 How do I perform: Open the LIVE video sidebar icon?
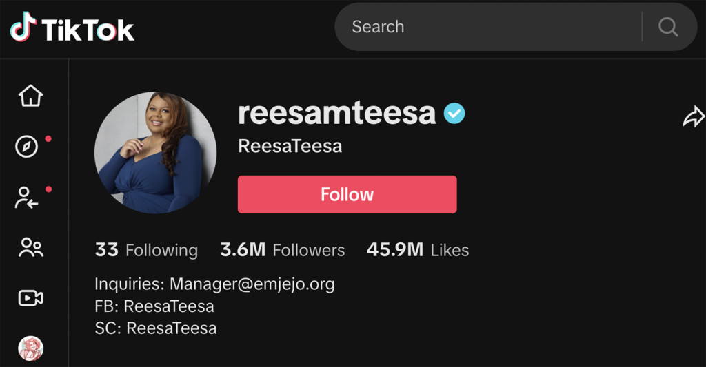(30, 297)
